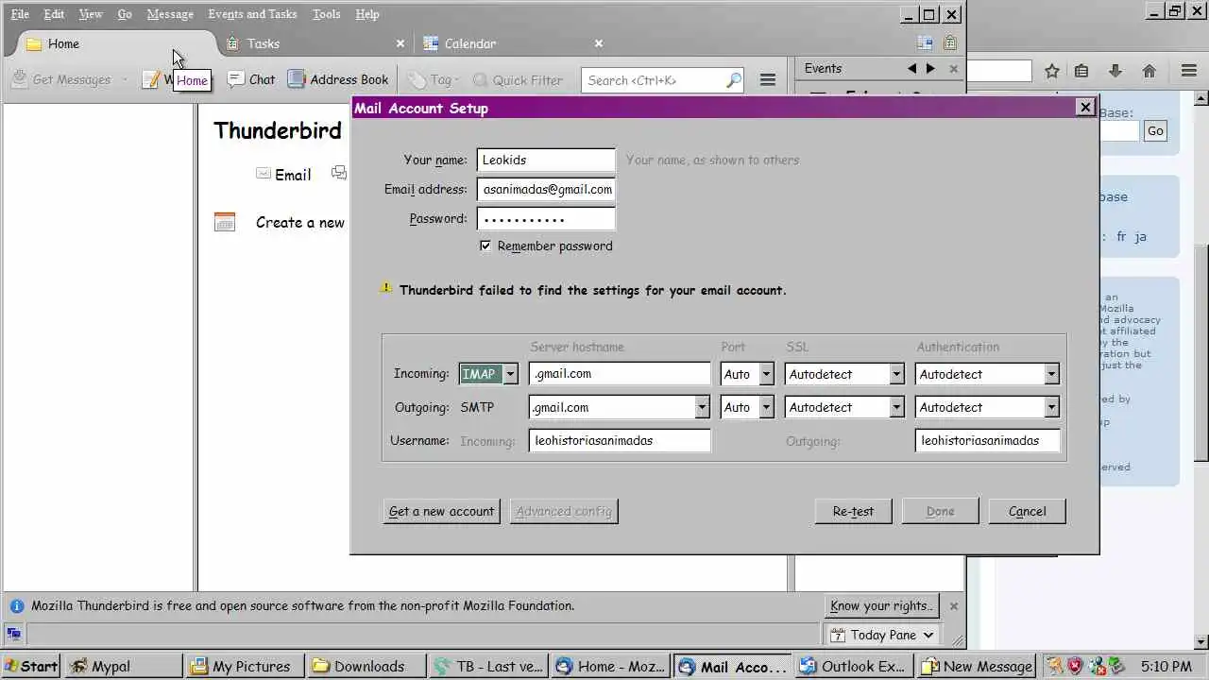Screen dimensions: 1209x680
Task: Open the File menu
Action: tap(20, 14)
